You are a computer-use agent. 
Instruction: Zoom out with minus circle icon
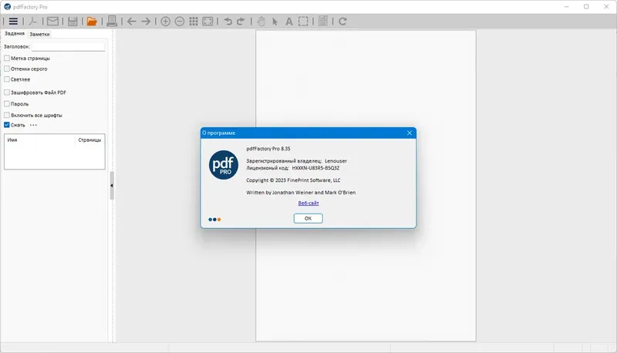click(x=180, y=22)
